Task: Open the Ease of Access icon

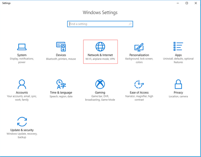Action: pos(139,84)
